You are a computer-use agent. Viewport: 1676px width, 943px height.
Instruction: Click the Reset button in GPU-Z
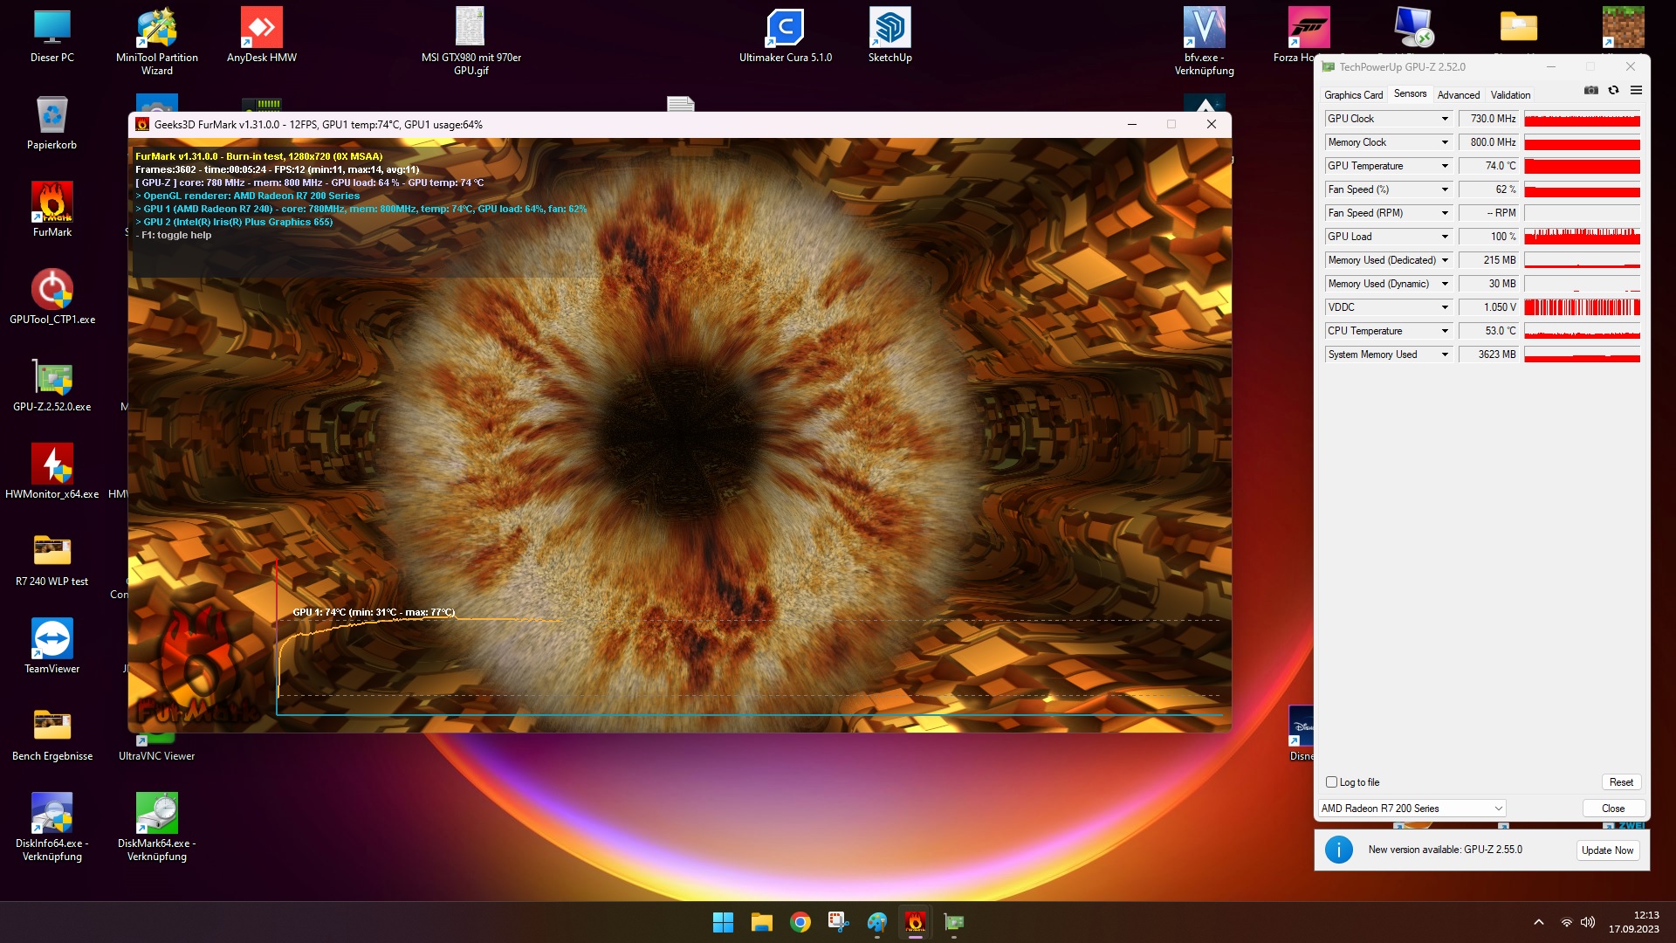[x=1621, y=782]
